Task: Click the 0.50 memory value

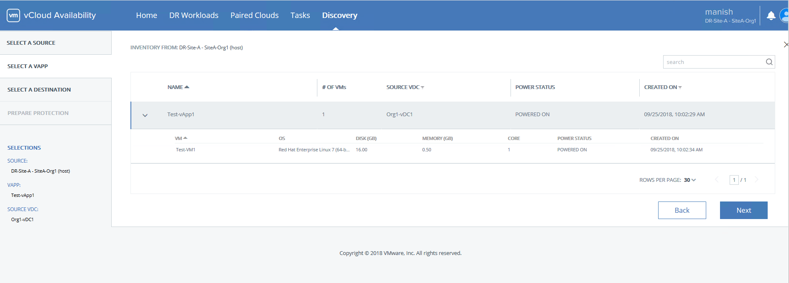Action: [x=426, y=150]
